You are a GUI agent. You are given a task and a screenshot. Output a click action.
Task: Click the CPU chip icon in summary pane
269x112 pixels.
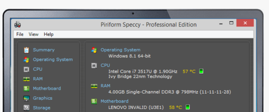tap(94, 65)
